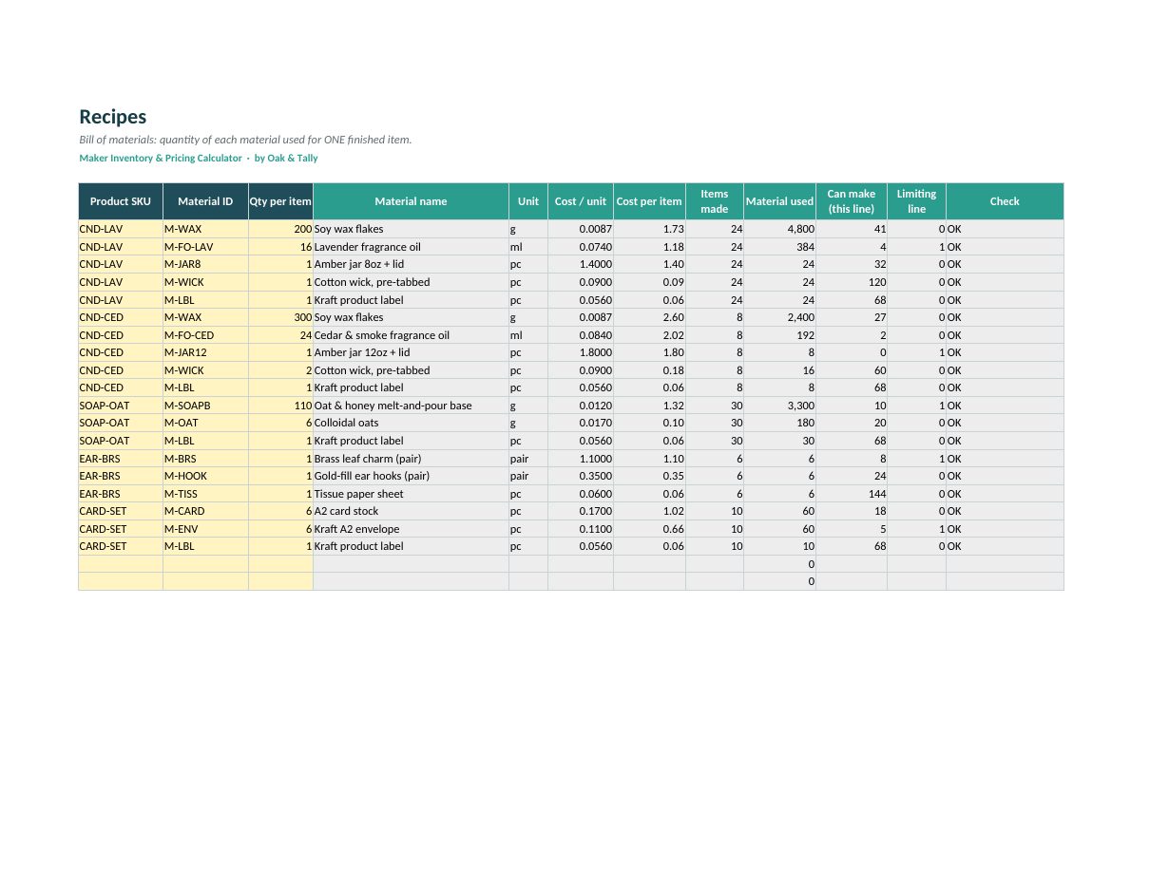Click the Cedar & smoke fragrance oil cell

pos(411,335)
